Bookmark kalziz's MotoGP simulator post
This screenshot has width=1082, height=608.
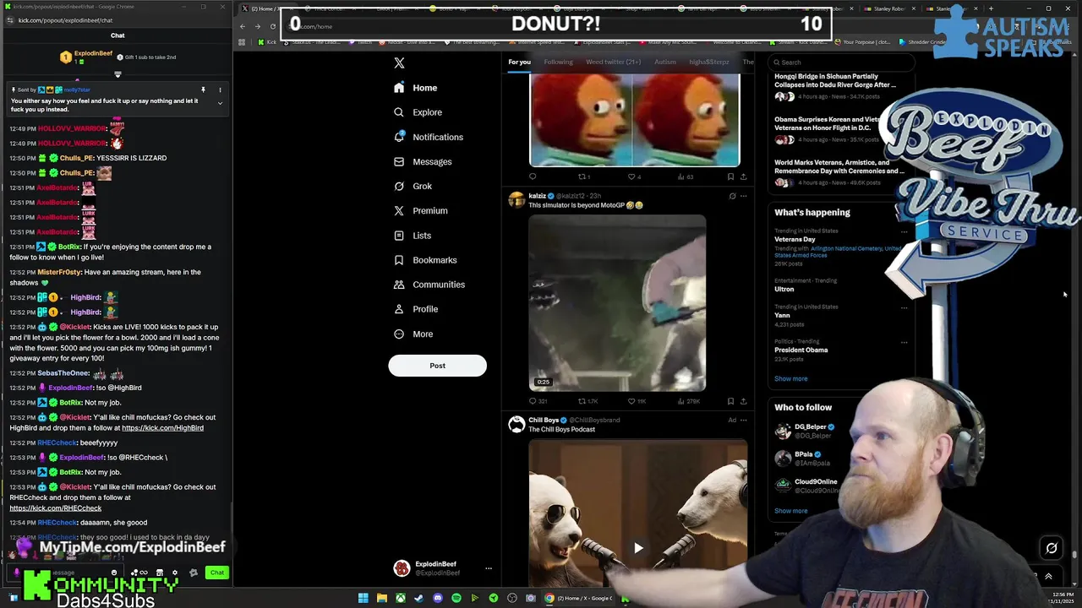coord(730,401)
